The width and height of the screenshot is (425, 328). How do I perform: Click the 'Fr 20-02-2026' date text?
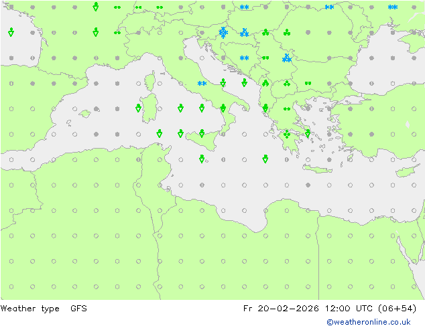click(281, 309)
